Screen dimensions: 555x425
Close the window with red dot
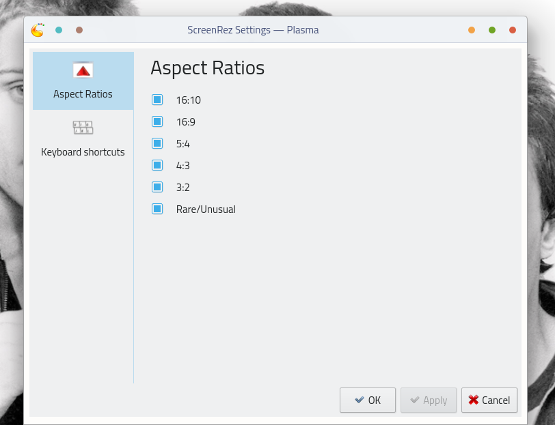pos(513,30)
